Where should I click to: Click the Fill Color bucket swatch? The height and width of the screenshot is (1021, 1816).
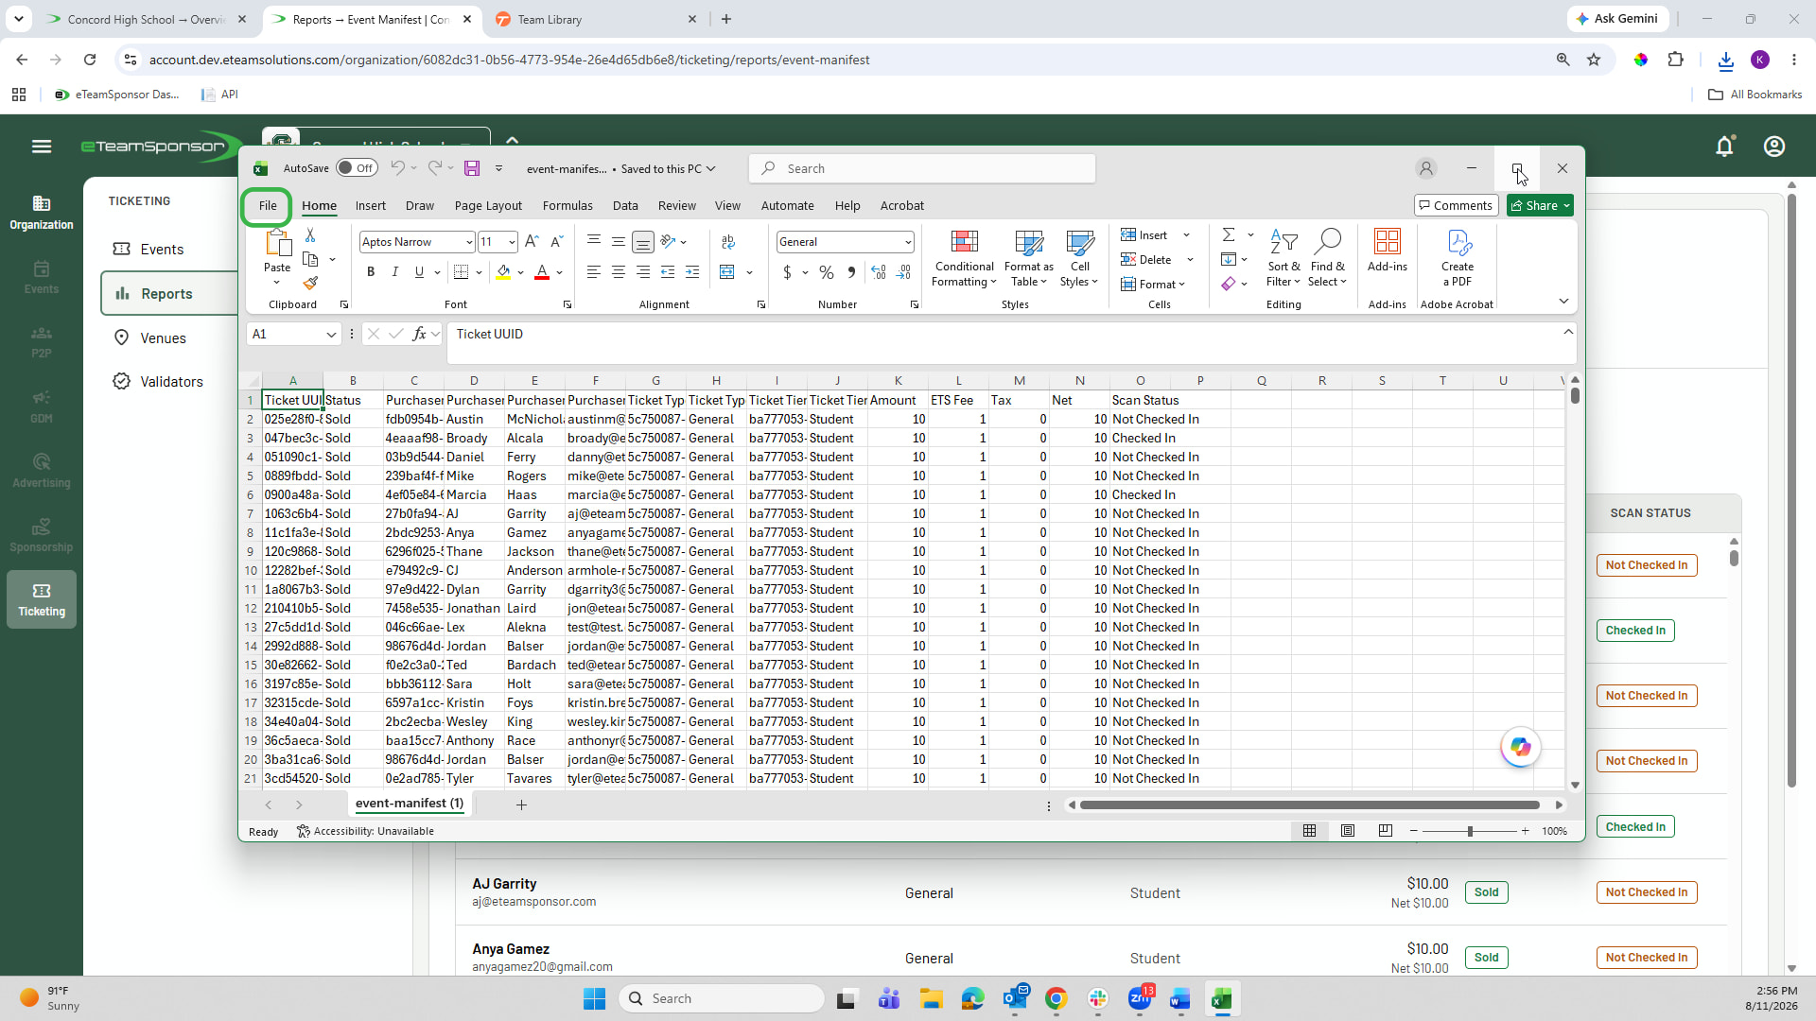point(503,272)
